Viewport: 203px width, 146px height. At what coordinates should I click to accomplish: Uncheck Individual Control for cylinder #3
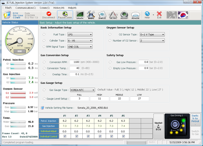tap(88, 136)
